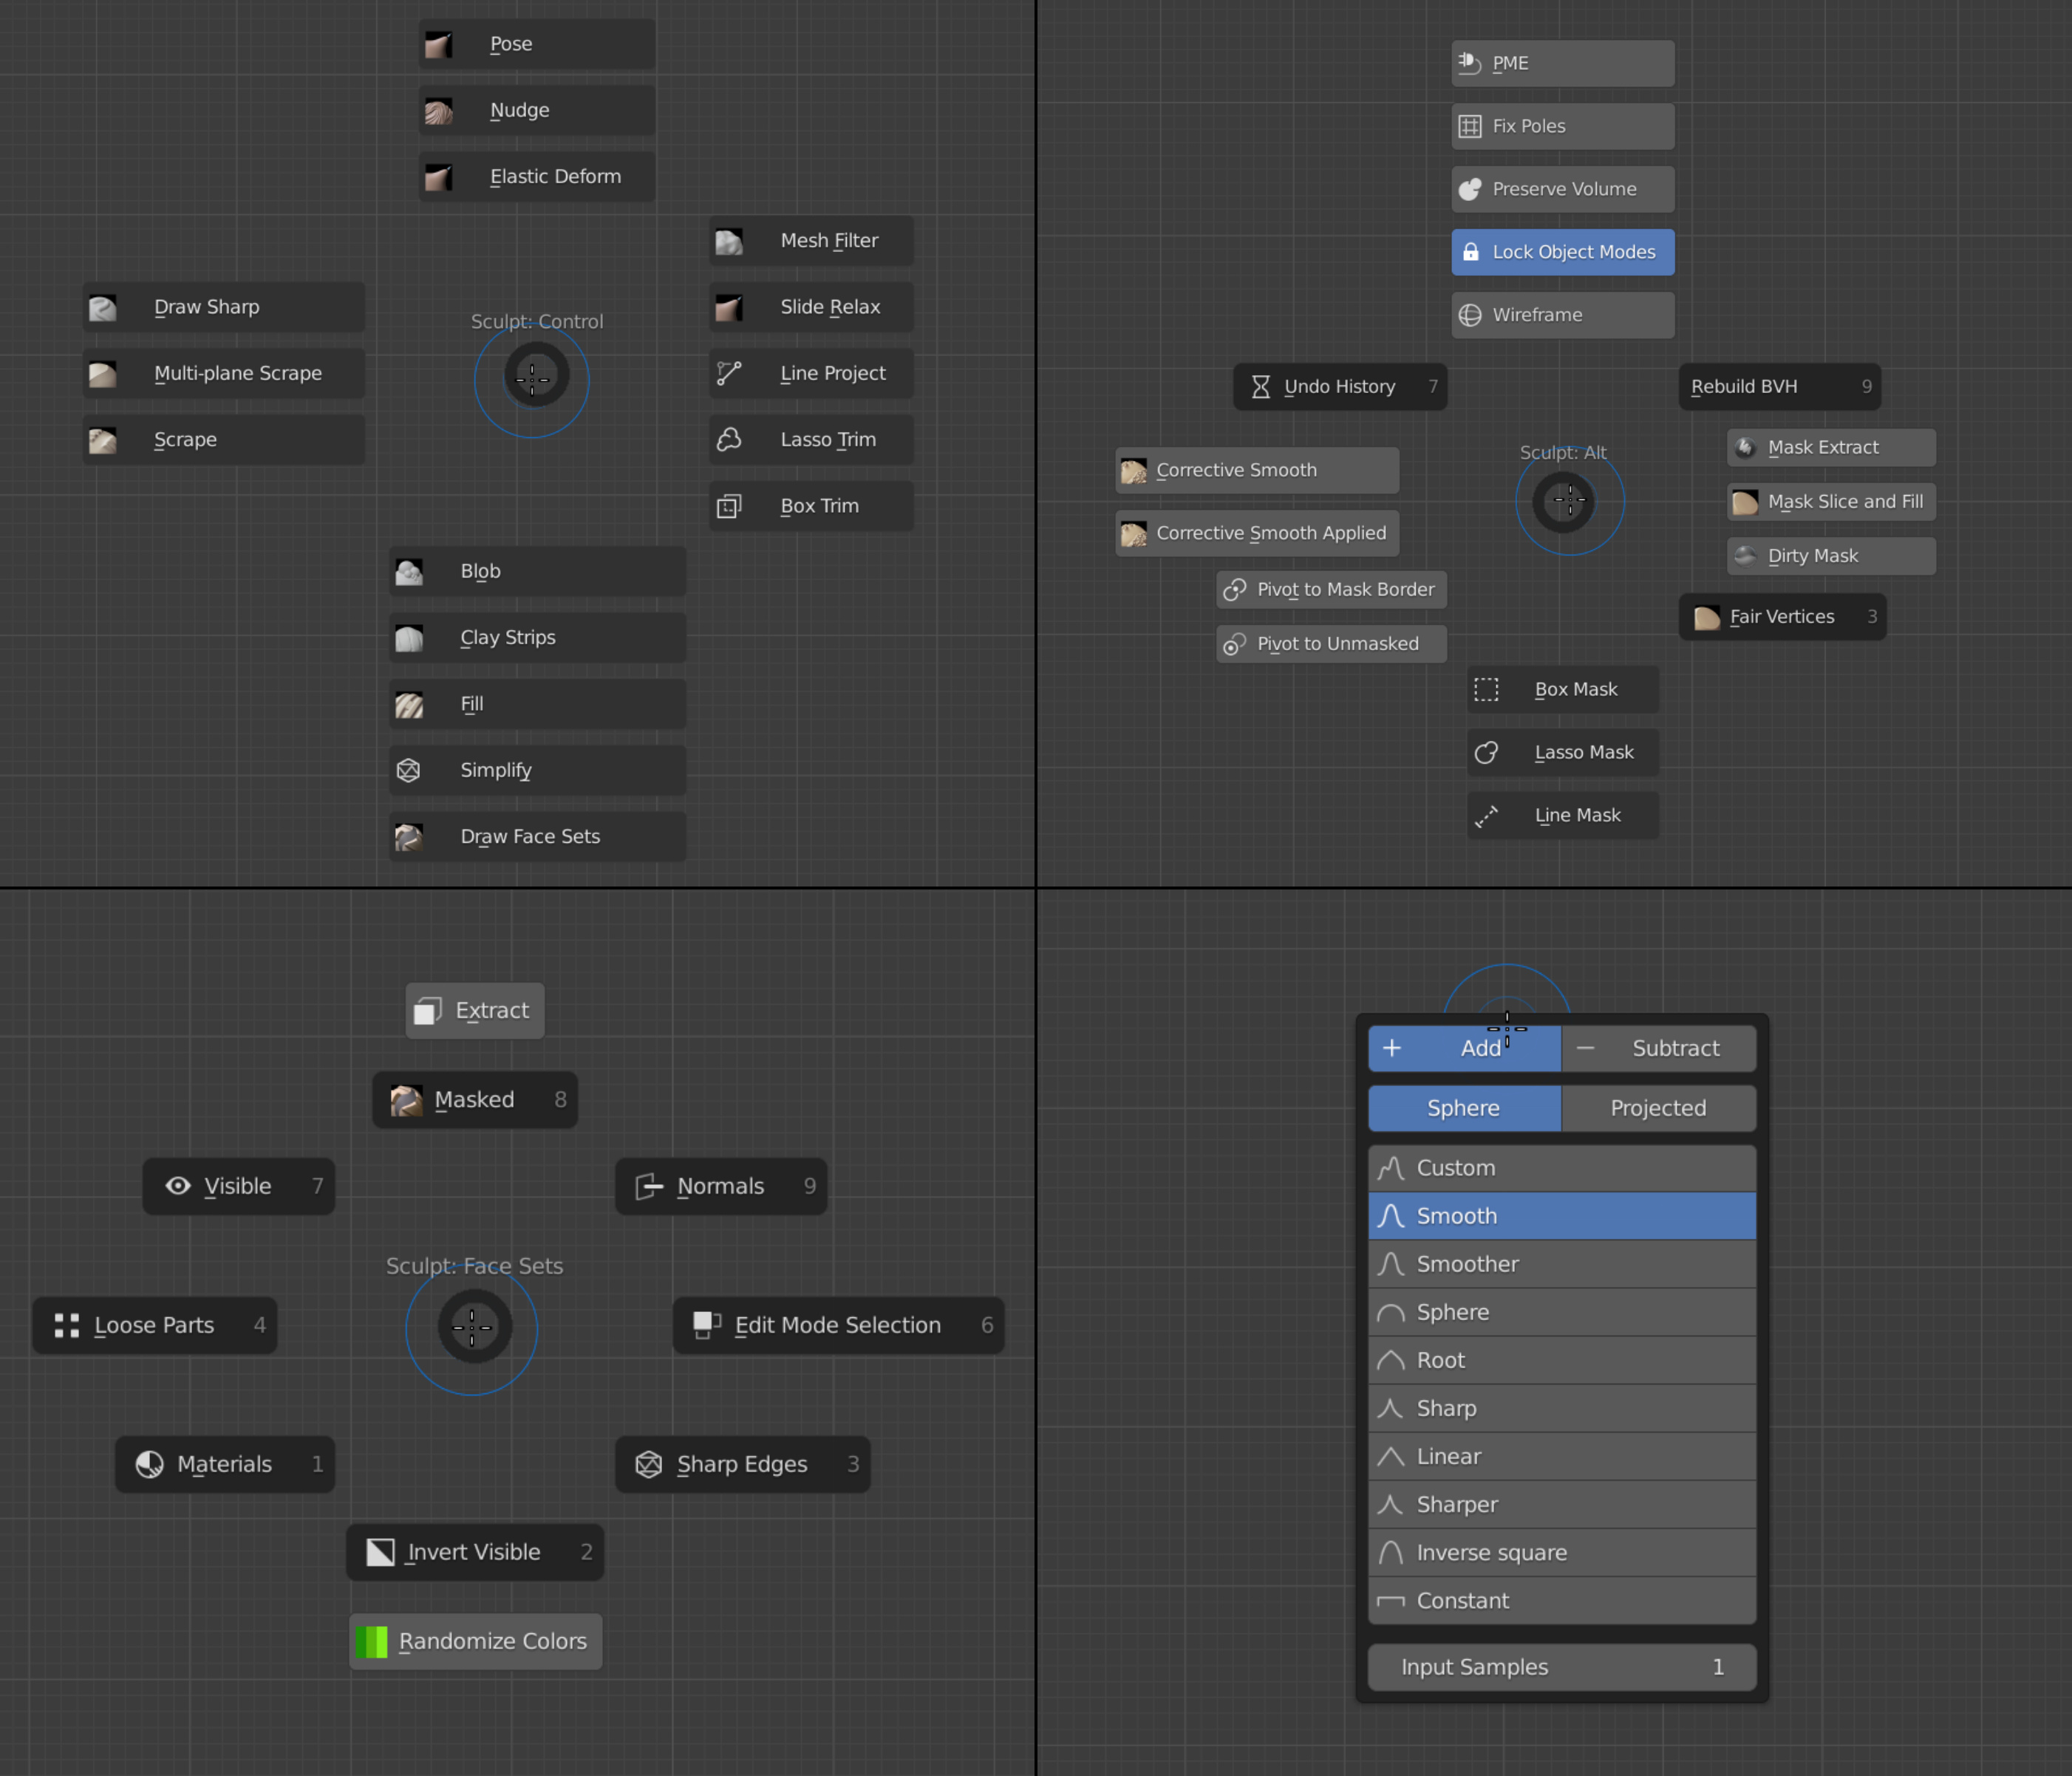Select the Simplify brush icon
This screenshot has width=2072, height=1776.
pos(408,770)
